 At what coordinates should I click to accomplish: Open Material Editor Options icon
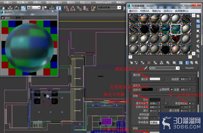coord(198,46)
